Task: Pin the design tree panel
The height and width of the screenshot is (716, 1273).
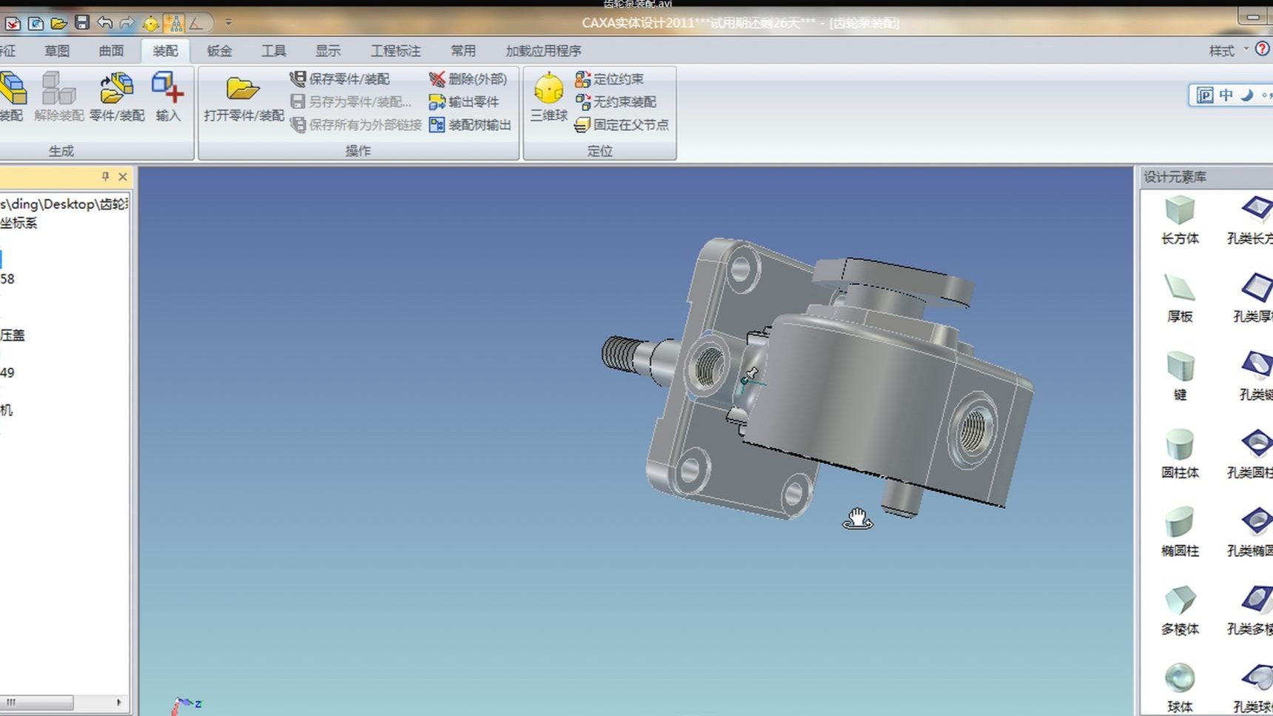Action: pos(105,176)
